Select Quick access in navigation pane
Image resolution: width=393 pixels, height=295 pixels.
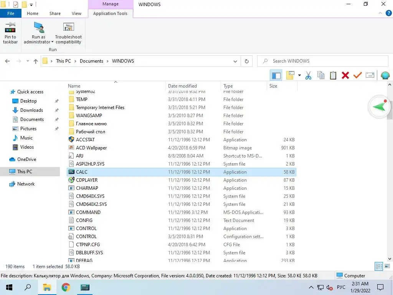point(30,91)
